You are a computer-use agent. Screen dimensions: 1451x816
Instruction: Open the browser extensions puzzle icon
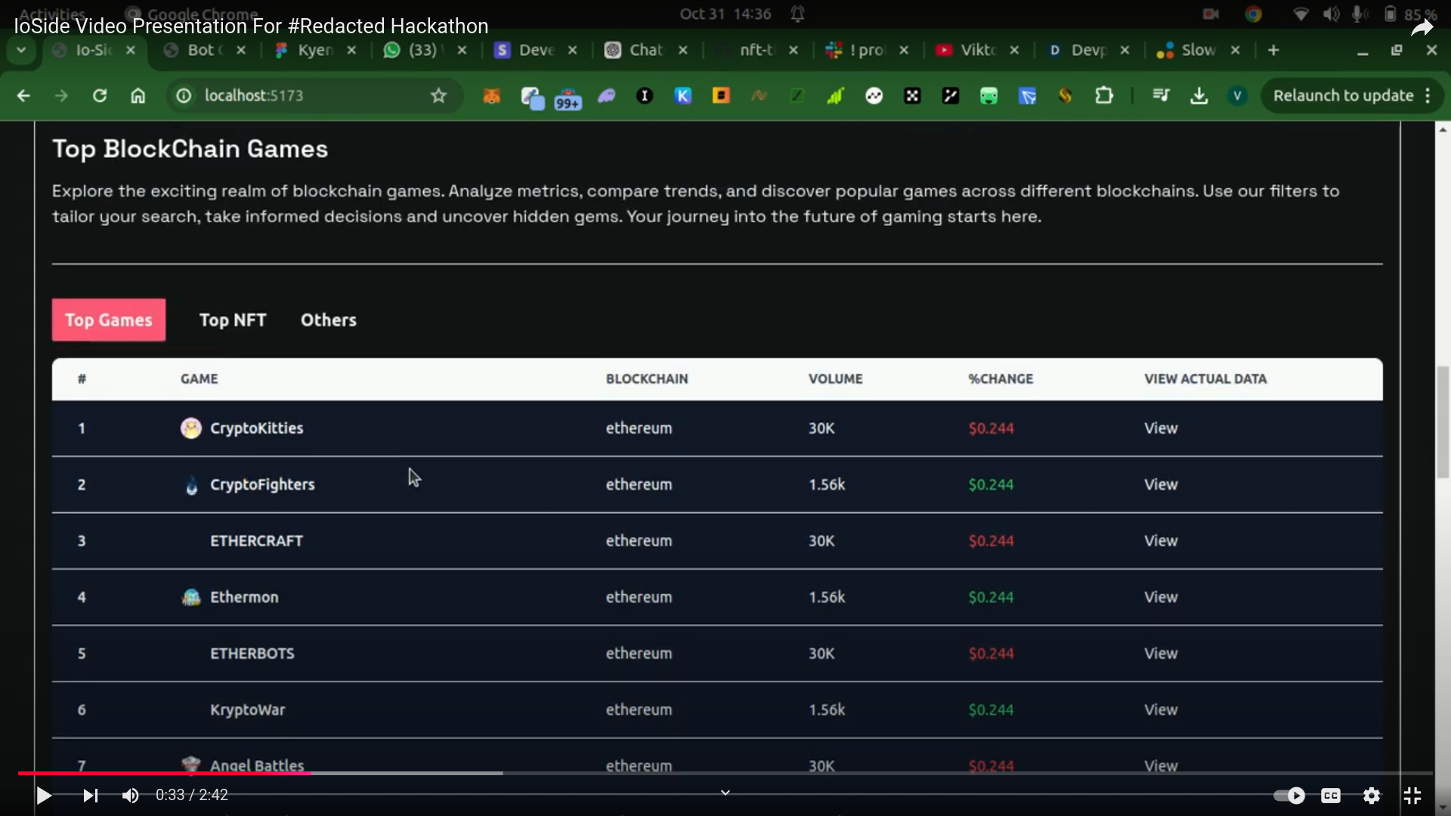[1103, 96]
